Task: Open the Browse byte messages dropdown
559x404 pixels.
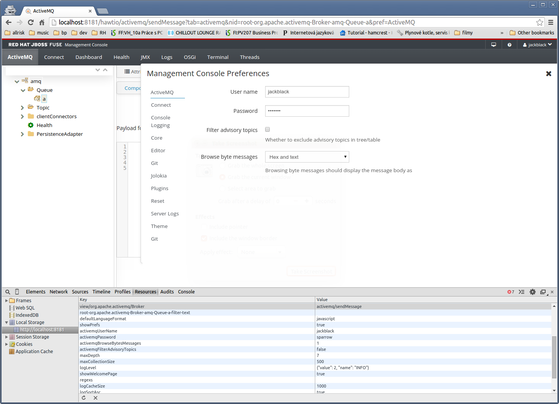Action: click(x=307, y=157)
